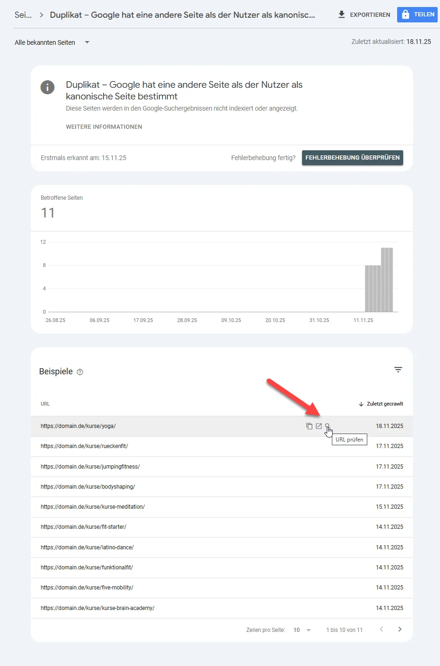Click the sort arrow beside Zuletzt gecrawlt

[x=361, y=404]
